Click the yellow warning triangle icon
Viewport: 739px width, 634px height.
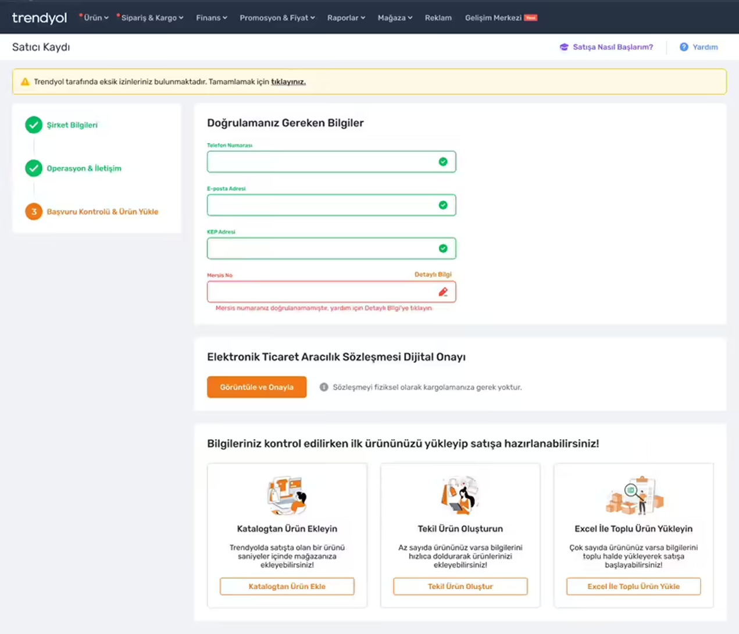(25, 82)
